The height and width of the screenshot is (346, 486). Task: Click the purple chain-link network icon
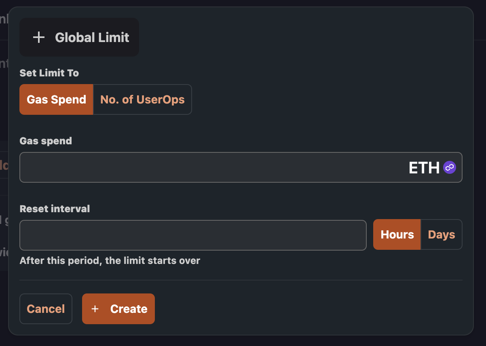(x=450, y=167)
